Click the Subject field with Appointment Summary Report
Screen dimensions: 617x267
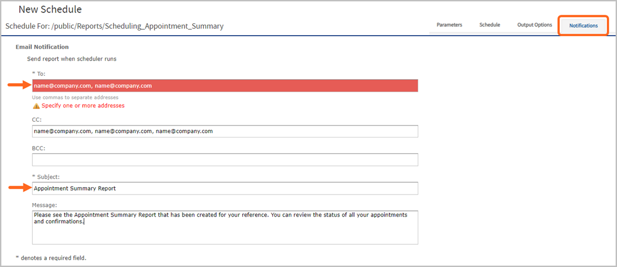225,188
